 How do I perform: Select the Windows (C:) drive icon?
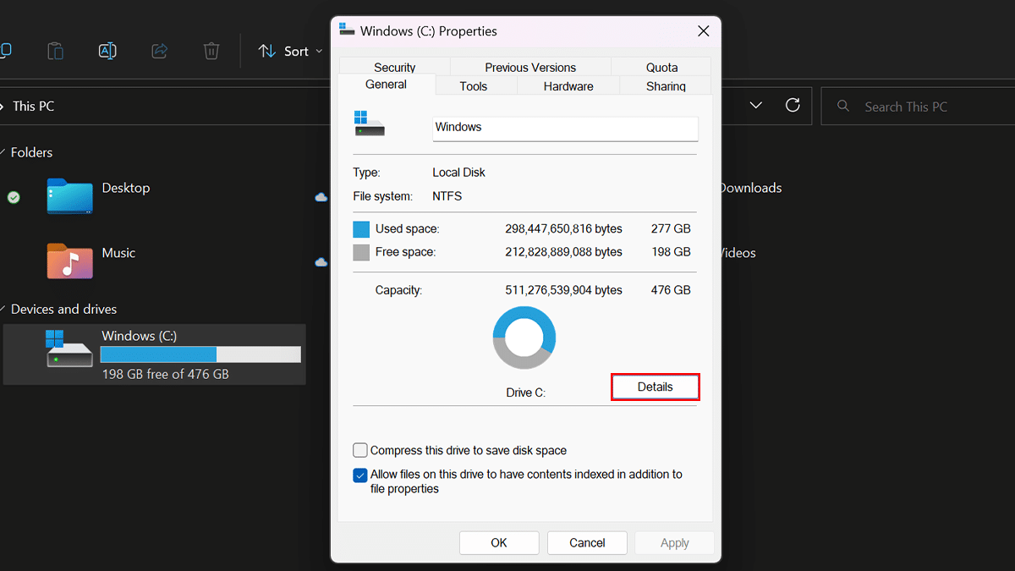click(x=69, y=349)
